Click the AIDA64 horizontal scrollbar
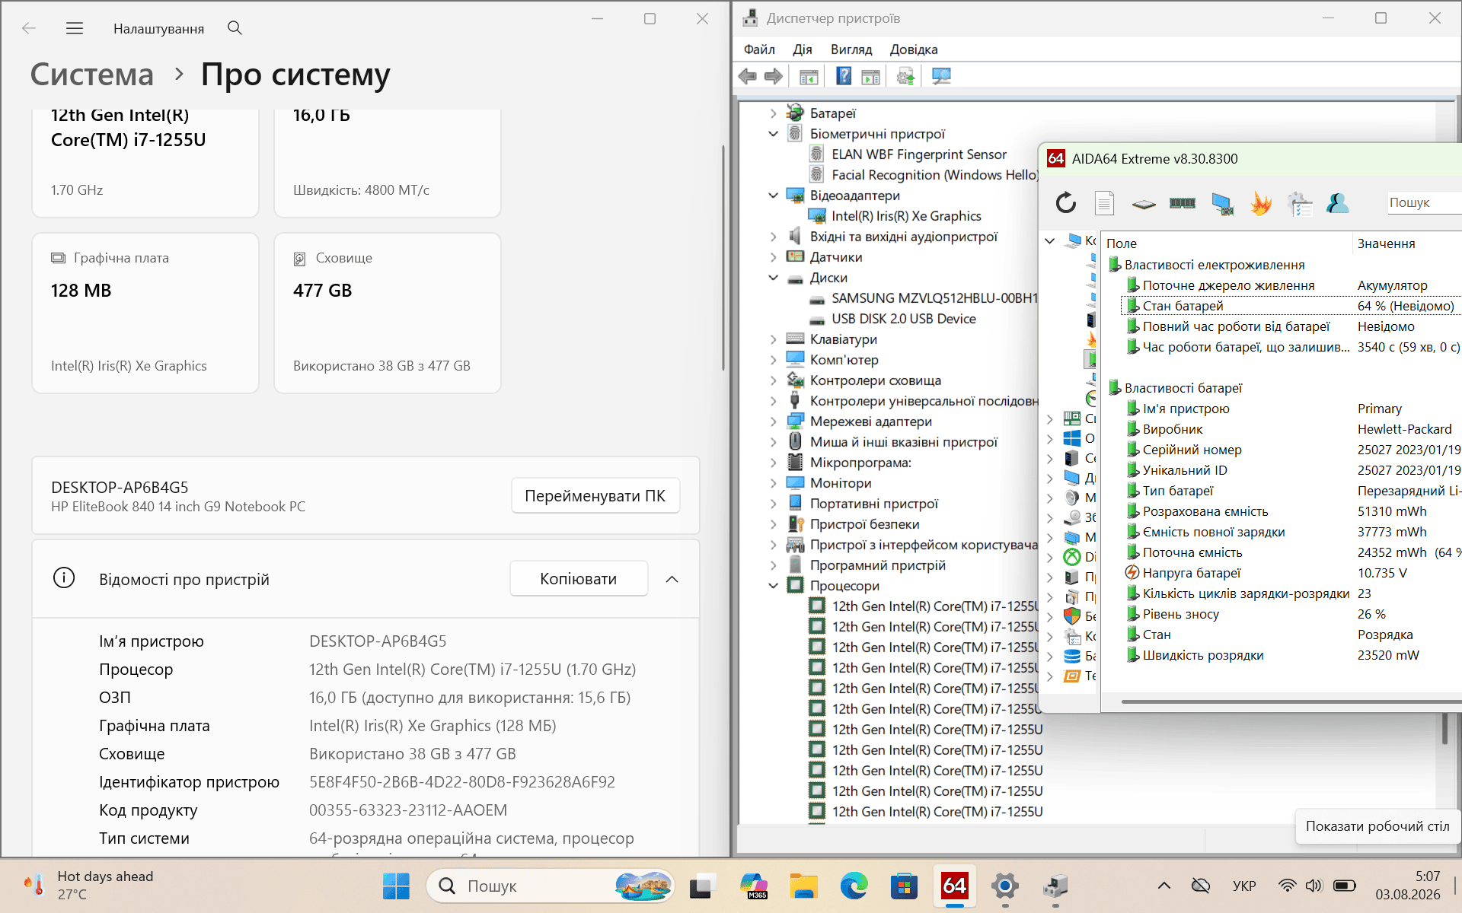 point(1291,702)
